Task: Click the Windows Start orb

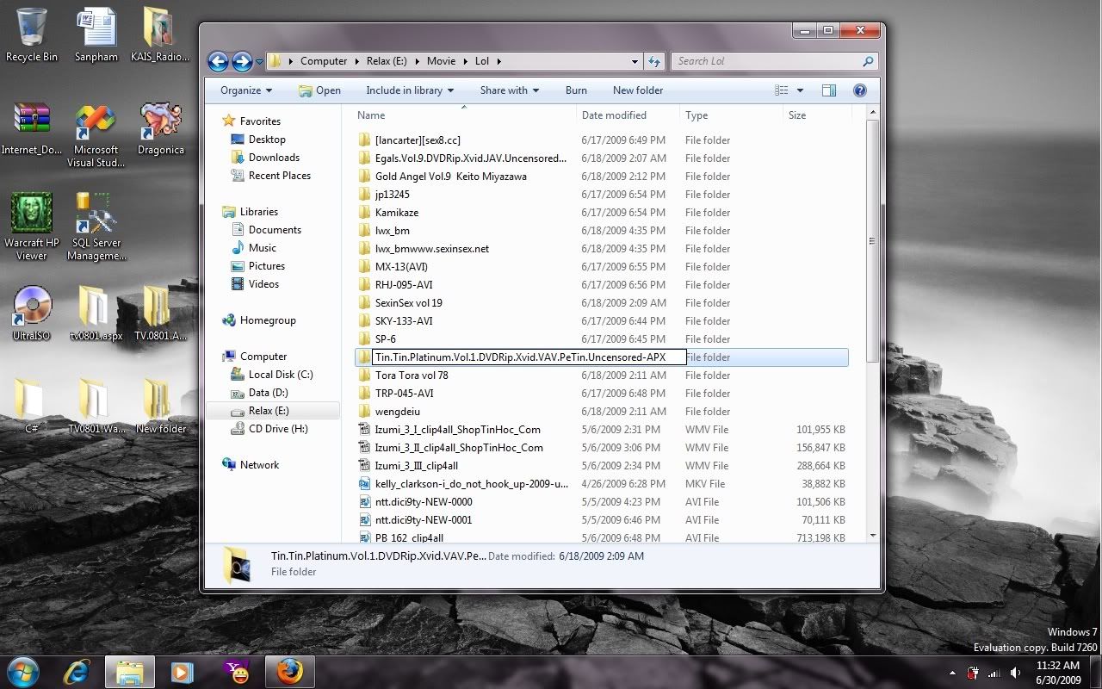Action: coord(23,671)
